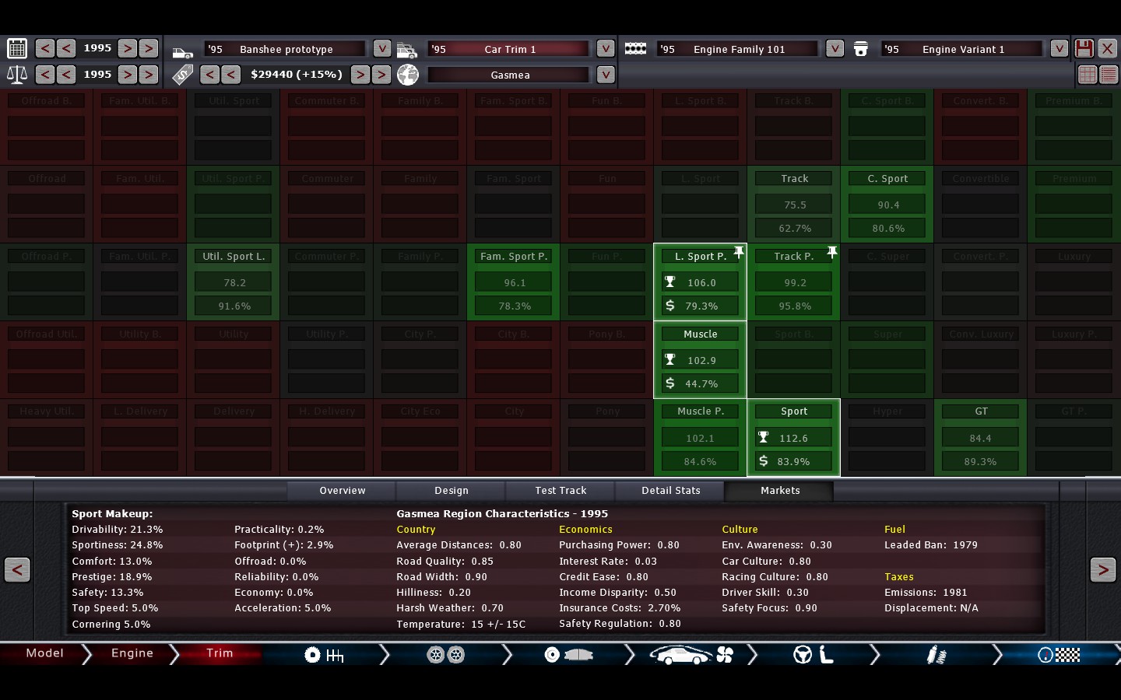This screenshot has width=1121, height=700.
Task: Switch to the Detail Stats tab
Action: point(671,491)
